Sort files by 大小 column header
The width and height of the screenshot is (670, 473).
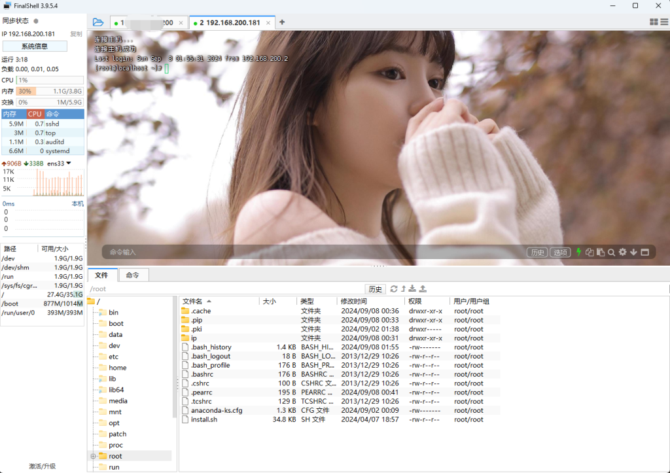coord(277,301)
